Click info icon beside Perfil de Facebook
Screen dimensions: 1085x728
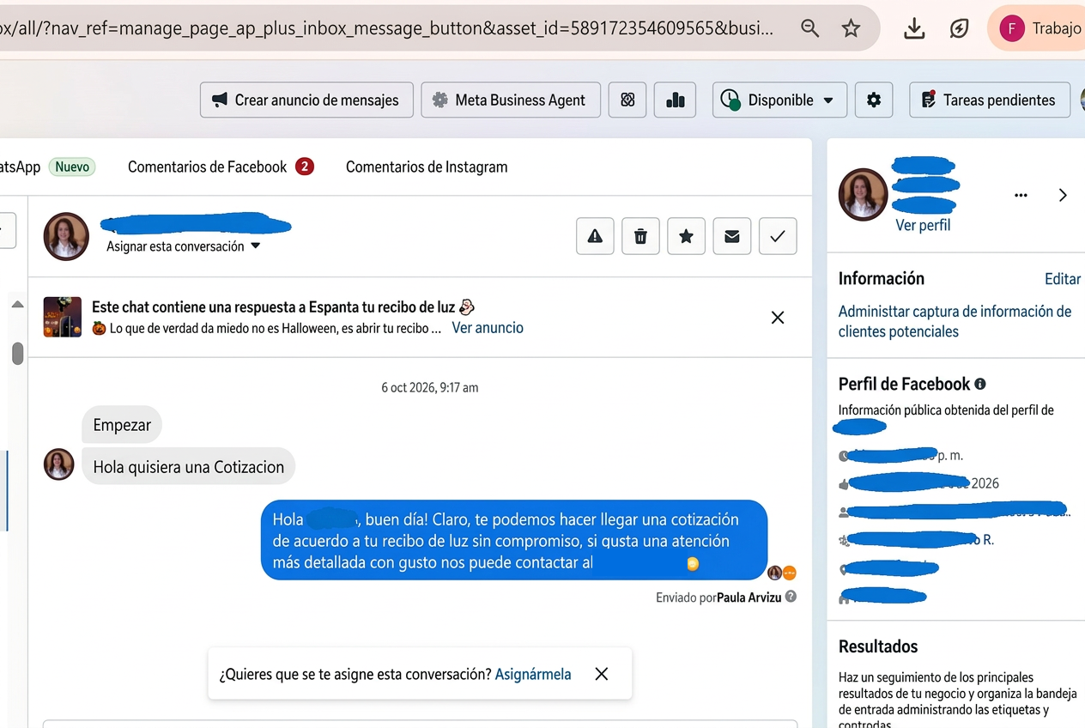coord(980,385)
